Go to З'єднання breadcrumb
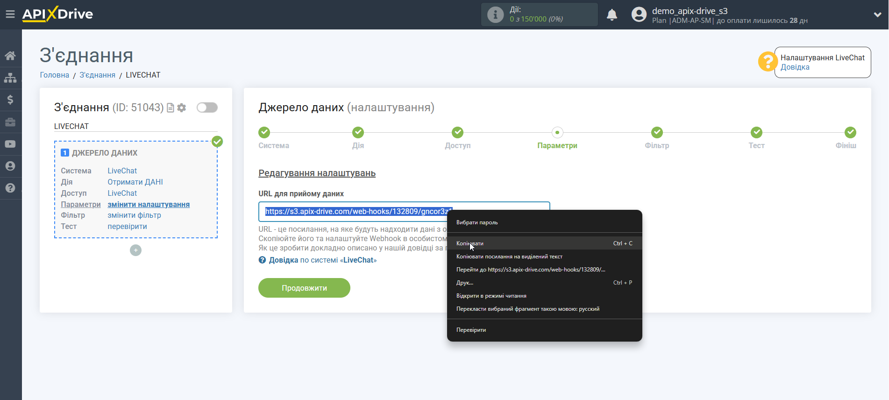This screenshot has width=889, height=400. 97,75
